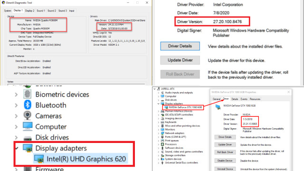Click the Monitors icon
The height and width of the screenshot is (171, 304).
[162, 129]
